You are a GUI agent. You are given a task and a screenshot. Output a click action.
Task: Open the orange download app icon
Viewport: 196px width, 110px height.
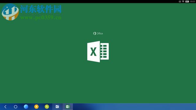pos(36,107)
